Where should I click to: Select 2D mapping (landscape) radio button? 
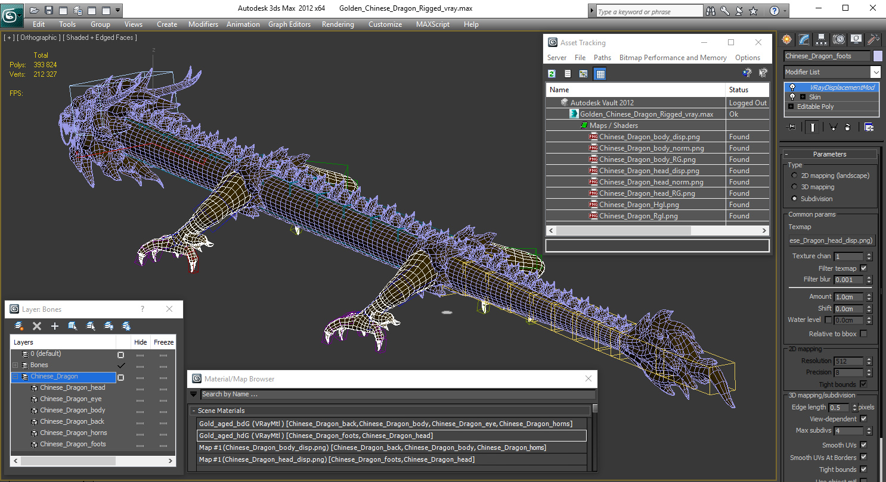click(794, 176)
